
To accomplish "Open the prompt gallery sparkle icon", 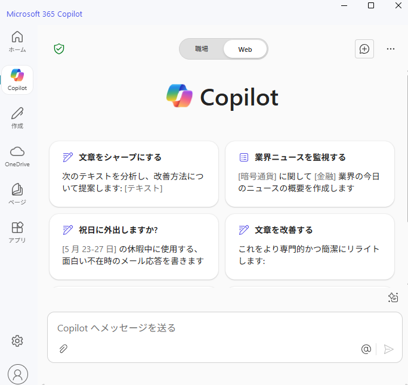I will click(x=393, y=297).
